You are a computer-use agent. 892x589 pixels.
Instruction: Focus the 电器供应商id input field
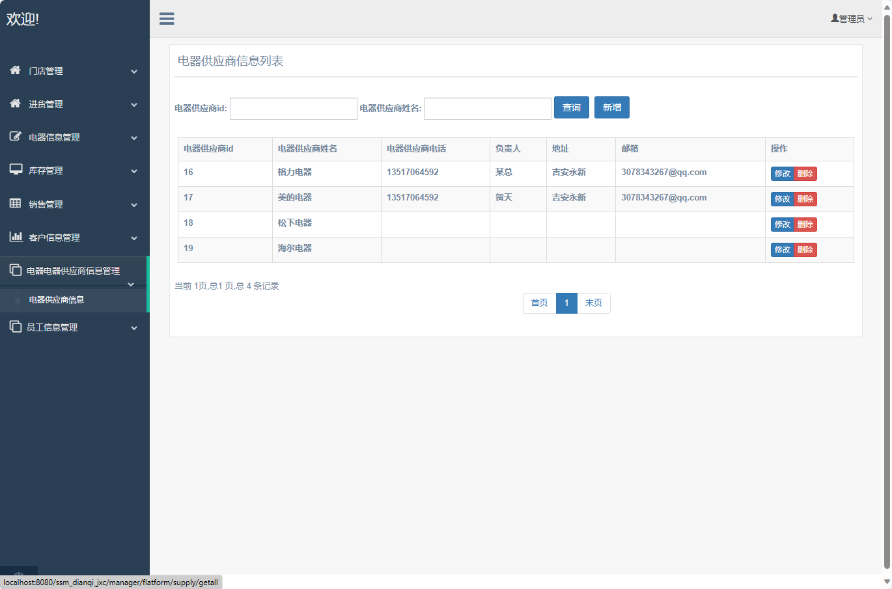[x=294, y=109]
